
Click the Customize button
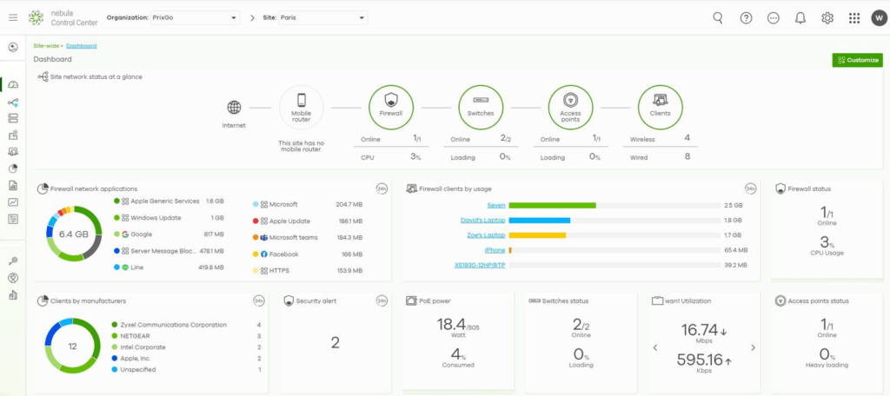tap(857, 60)
